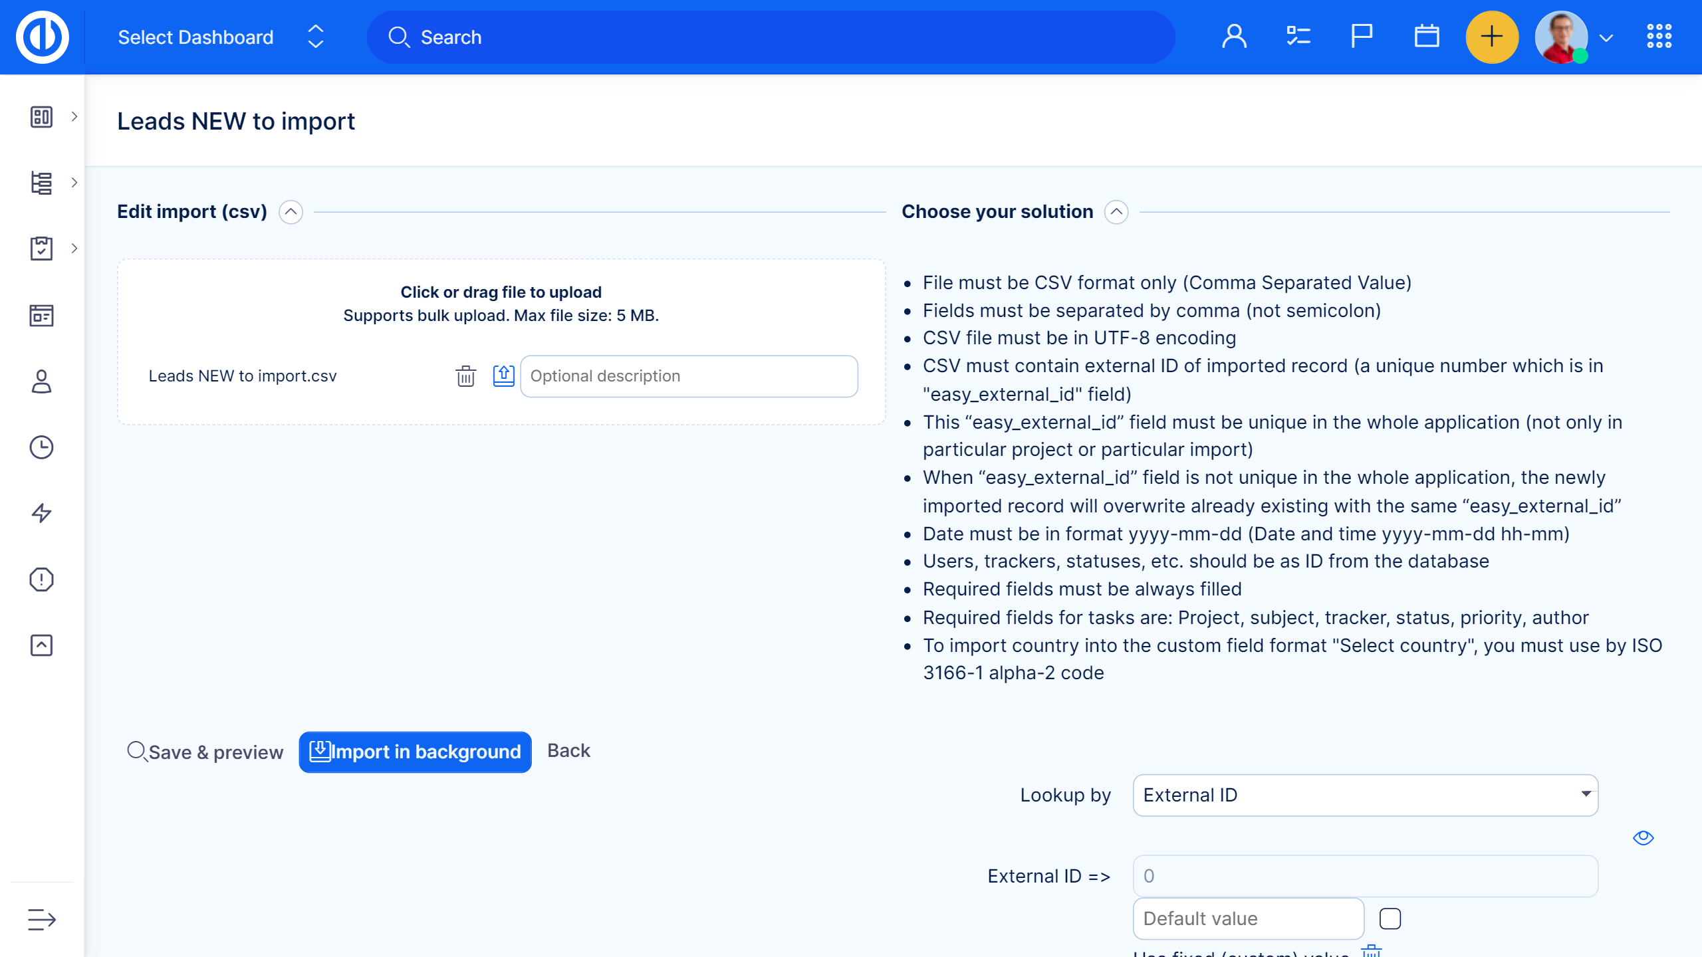Collapse the Edit import (csv) section
Viewport: 1702px width, 957px height.
(x=291, y=212)
